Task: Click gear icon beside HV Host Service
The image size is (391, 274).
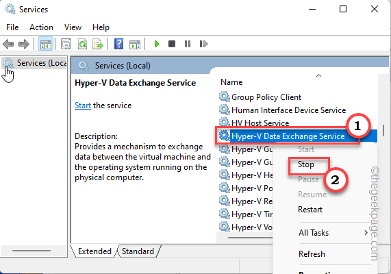Action: (224, 122)
